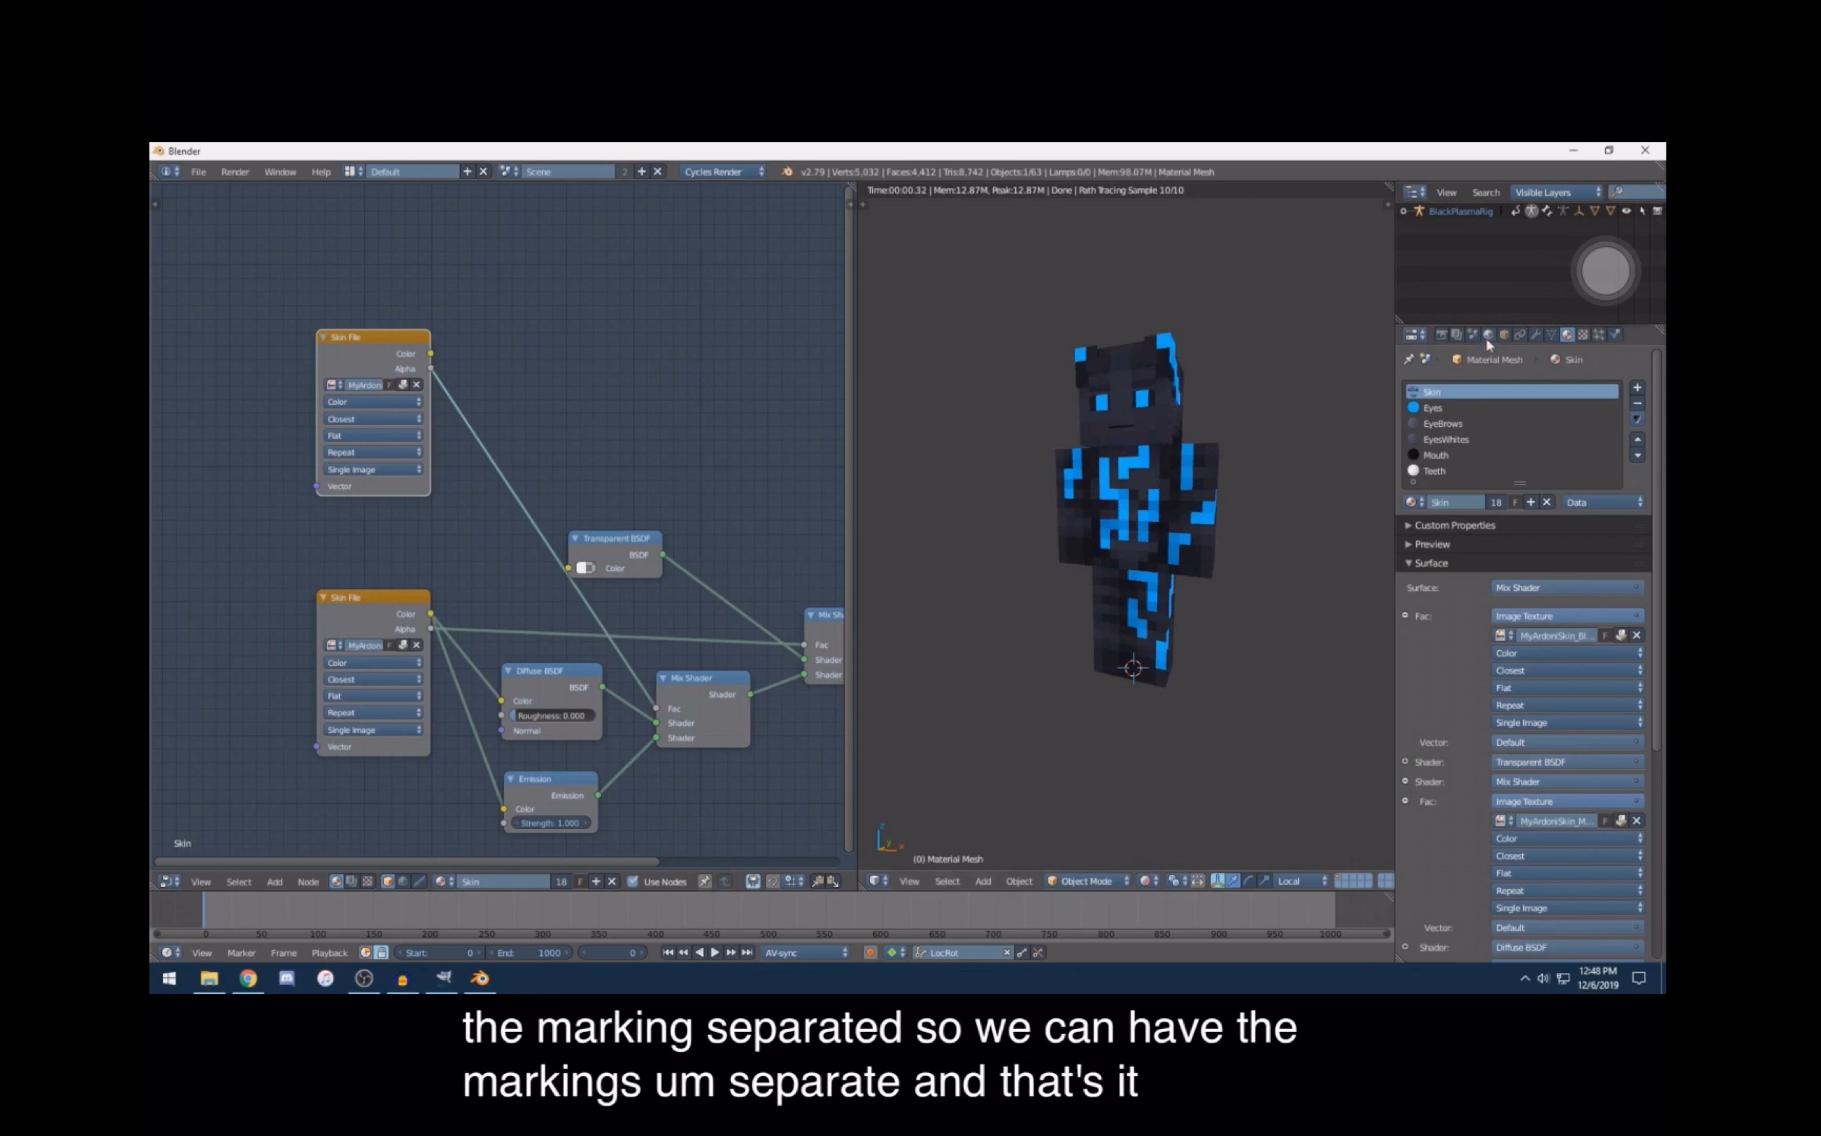1821x1136 pixels.
Task: Open the Render properties tab camera icon
Action: coord(1442,335)
